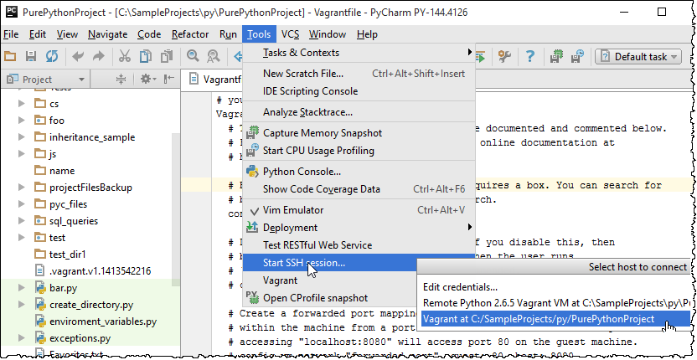Open the VCS menu
Viewport: 697px width, 360px height.
click(290, 34)
